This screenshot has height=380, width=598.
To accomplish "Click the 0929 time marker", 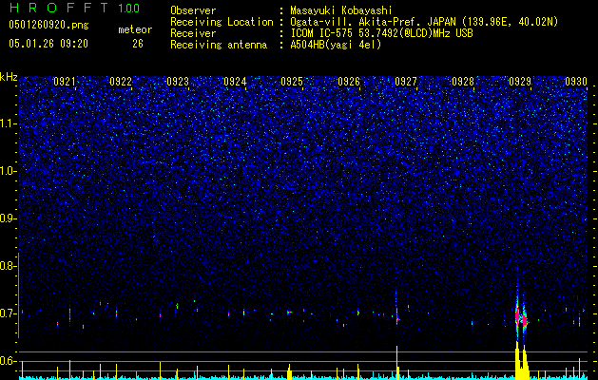I will coord(520,81).
